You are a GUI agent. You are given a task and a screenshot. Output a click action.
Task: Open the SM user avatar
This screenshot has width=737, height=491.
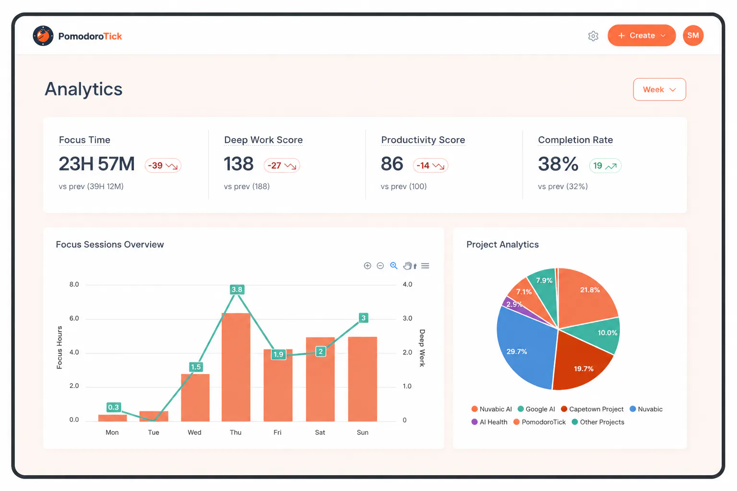click(x=693, y=35)
